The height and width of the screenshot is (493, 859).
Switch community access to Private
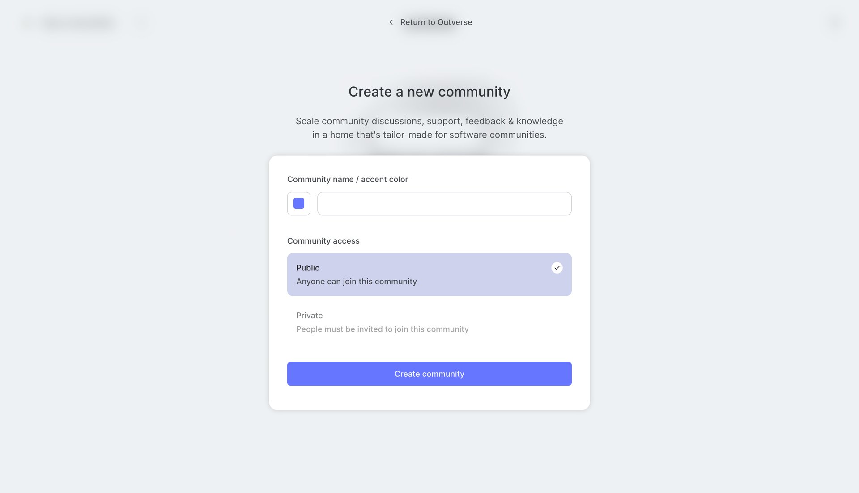coord(429,322)
